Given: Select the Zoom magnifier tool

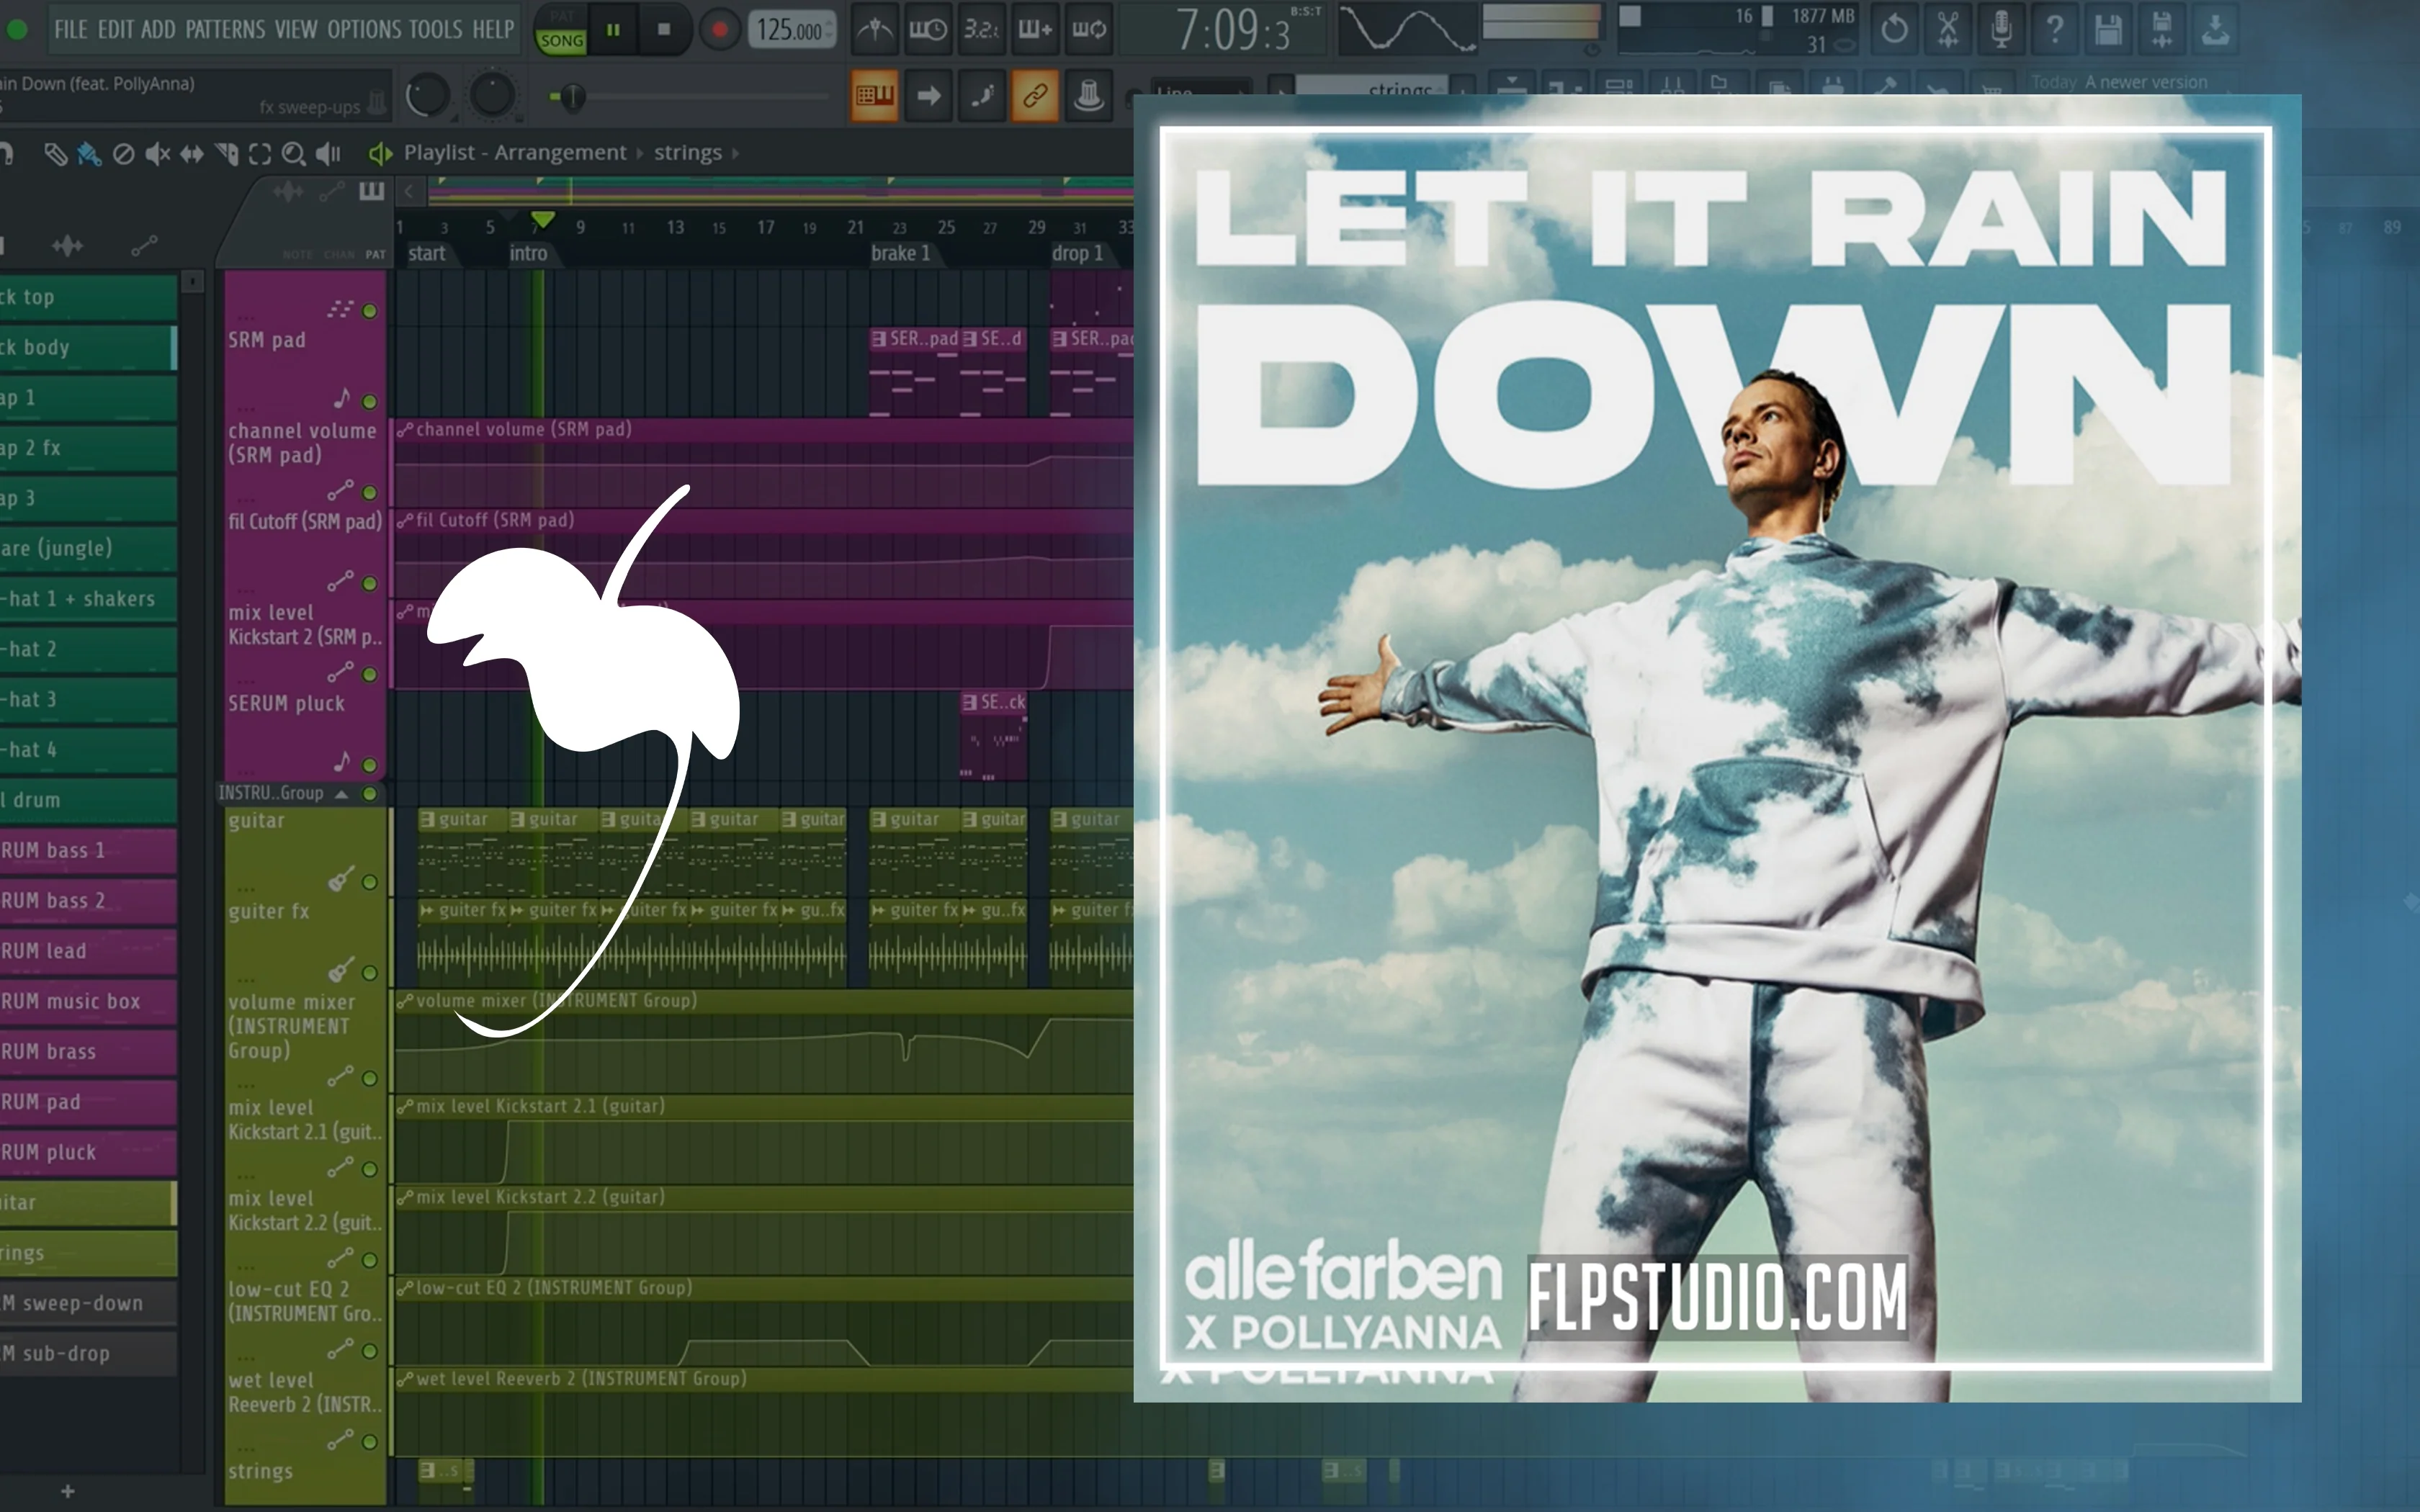Looking at the screenshot, I should coord(293,154).
